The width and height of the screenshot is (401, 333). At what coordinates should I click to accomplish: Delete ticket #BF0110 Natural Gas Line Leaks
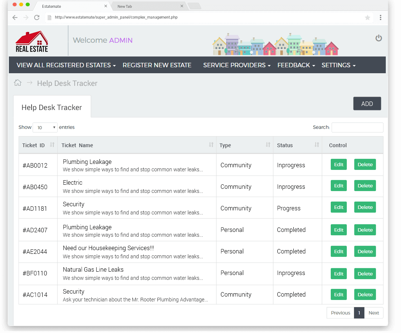[365, 274]
